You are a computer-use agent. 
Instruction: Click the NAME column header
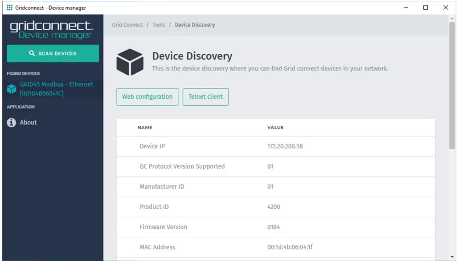(145, 128)
